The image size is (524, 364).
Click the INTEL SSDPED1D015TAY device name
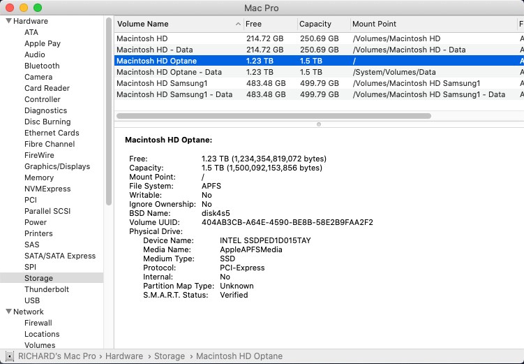point(265,240)
